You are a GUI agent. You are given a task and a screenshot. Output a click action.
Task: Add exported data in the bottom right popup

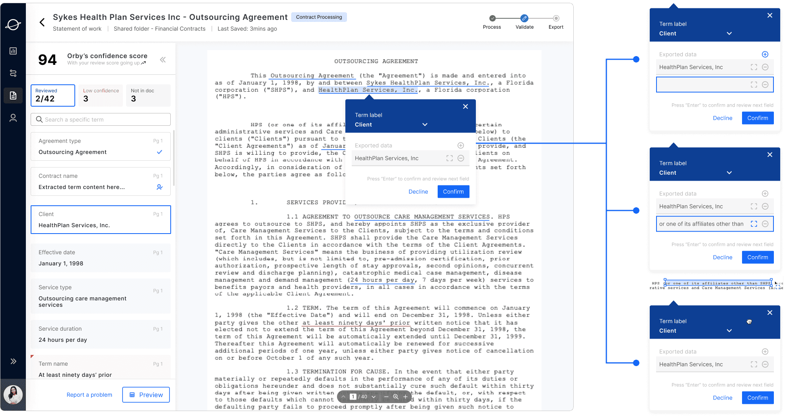click(x=765, y=352)
